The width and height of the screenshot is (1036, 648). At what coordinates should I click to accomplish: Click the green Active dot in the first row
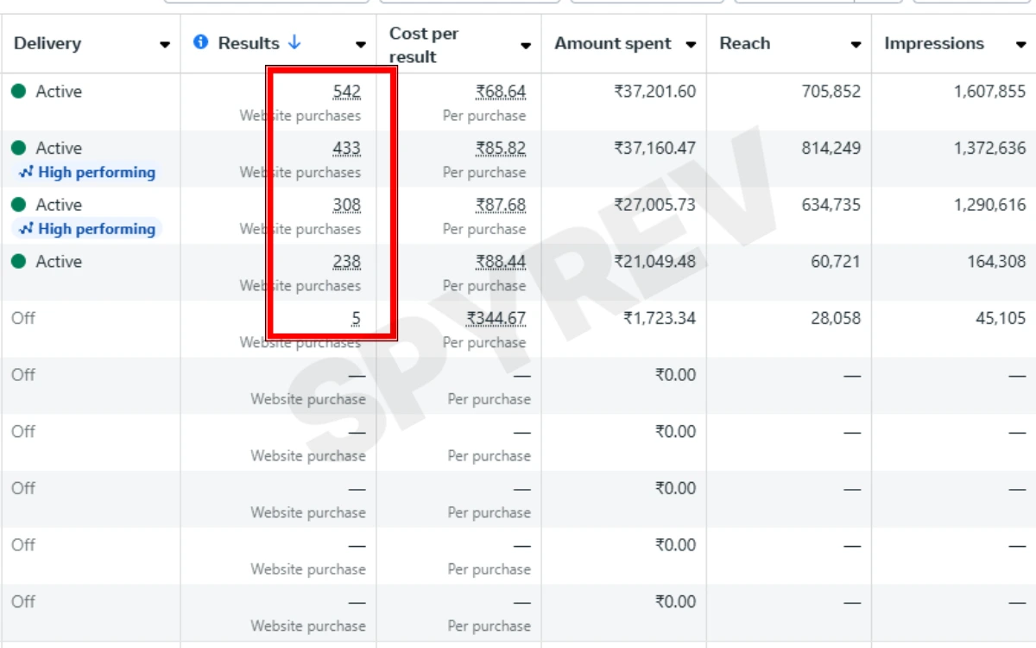19,92
